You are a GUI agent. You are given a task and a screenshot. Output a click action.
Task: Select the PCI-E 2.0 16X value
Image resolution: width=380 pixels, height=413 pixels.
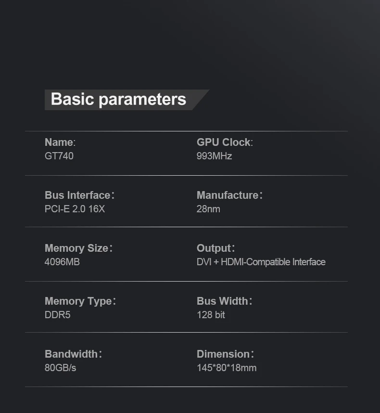click(75, 209)
